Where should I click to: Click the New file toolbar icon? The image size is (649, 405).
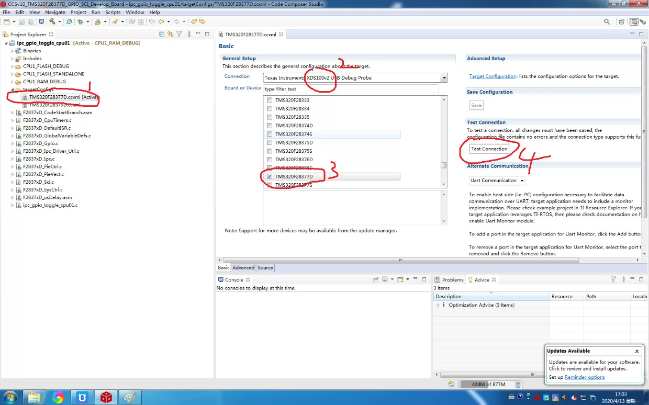6,22
